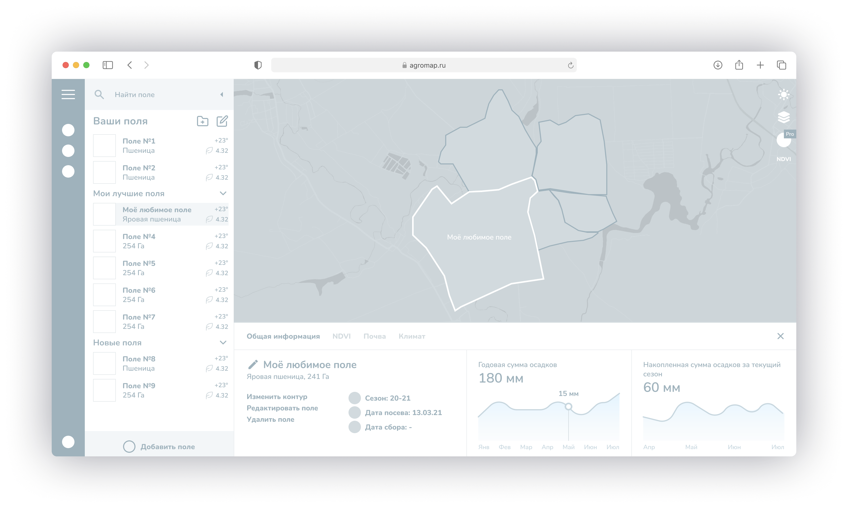Viewport: 848px width, 508px height.
Task: Click the agromap.ru address bar
Action: (424, 65)
